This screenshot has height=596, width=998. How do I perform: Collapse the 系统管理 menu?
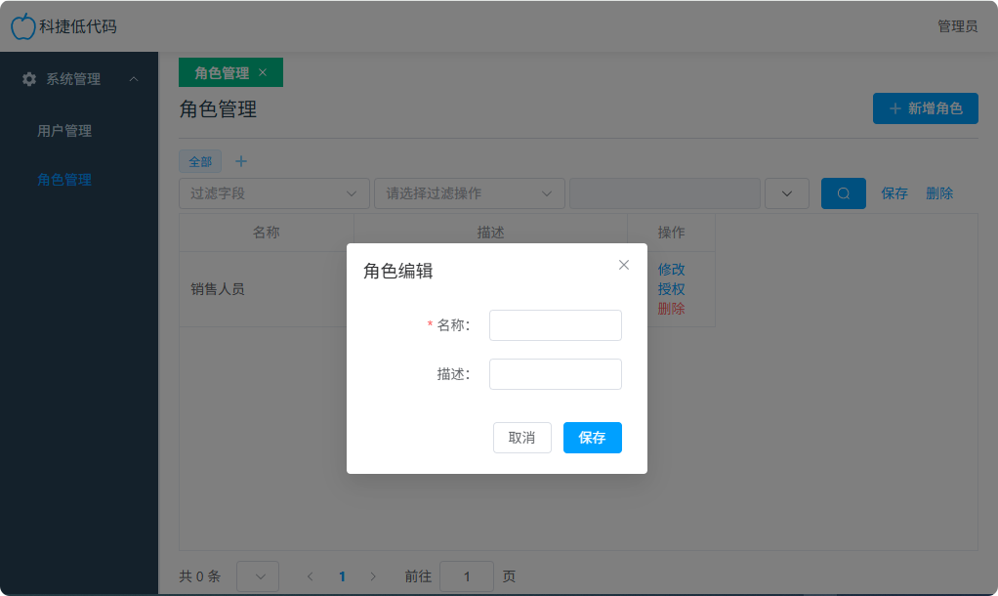click(x=134, y=79)
